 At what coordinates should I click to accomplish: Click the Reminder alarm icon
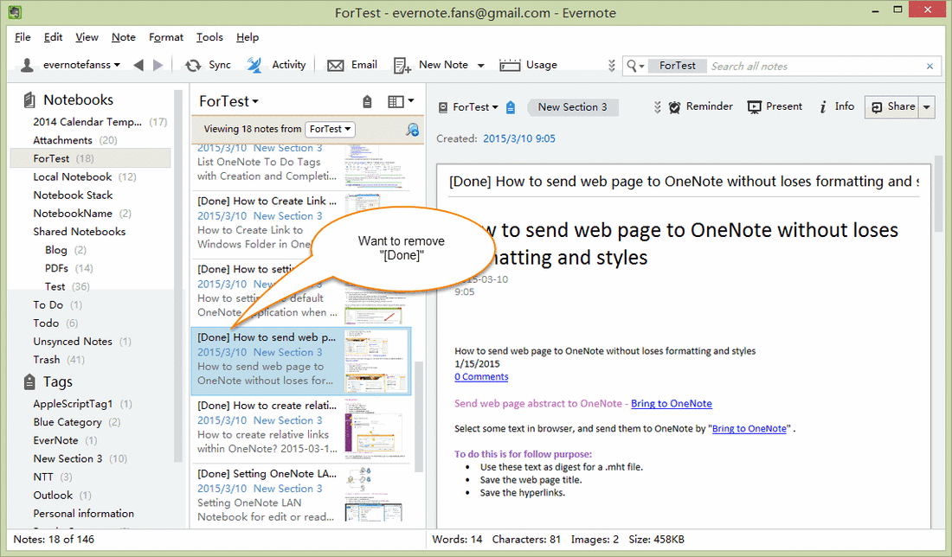(x=674, y=106)
